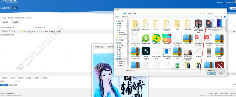
Task: Click the Open button in dialog
Action: (211, 74)
